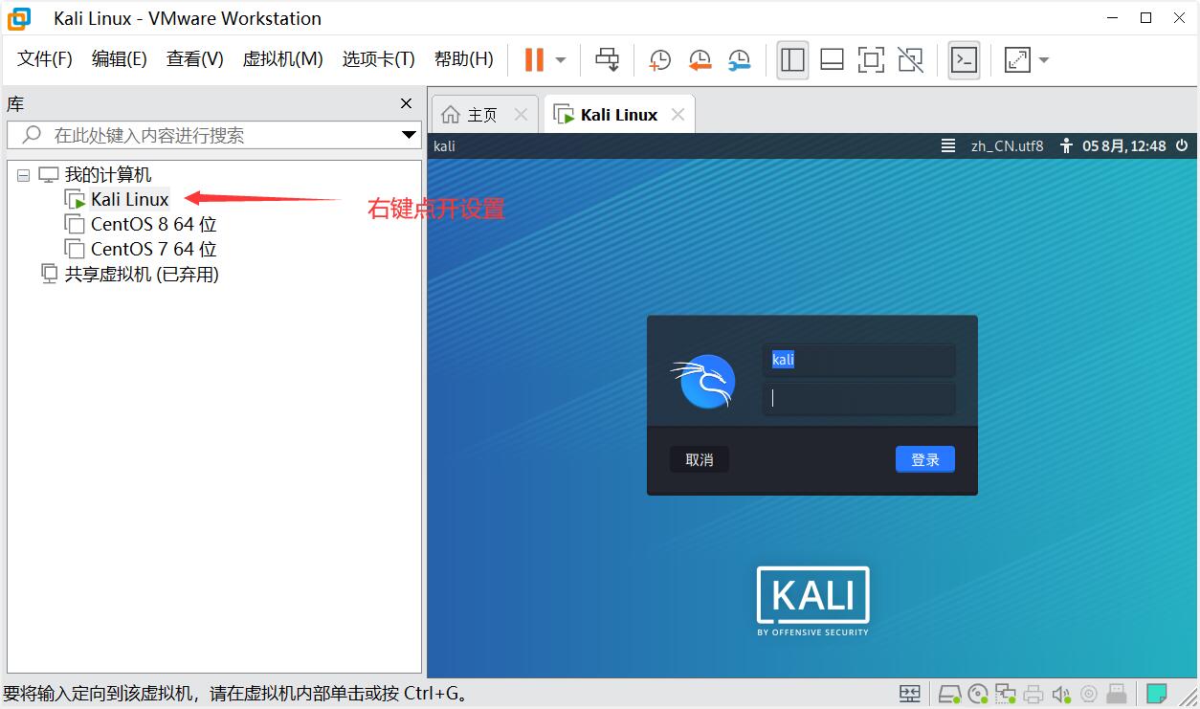The width and height of the screenshot is (1200, 709).
Task: Toggle the tab thumbnail bar
Action: (832, 59)
